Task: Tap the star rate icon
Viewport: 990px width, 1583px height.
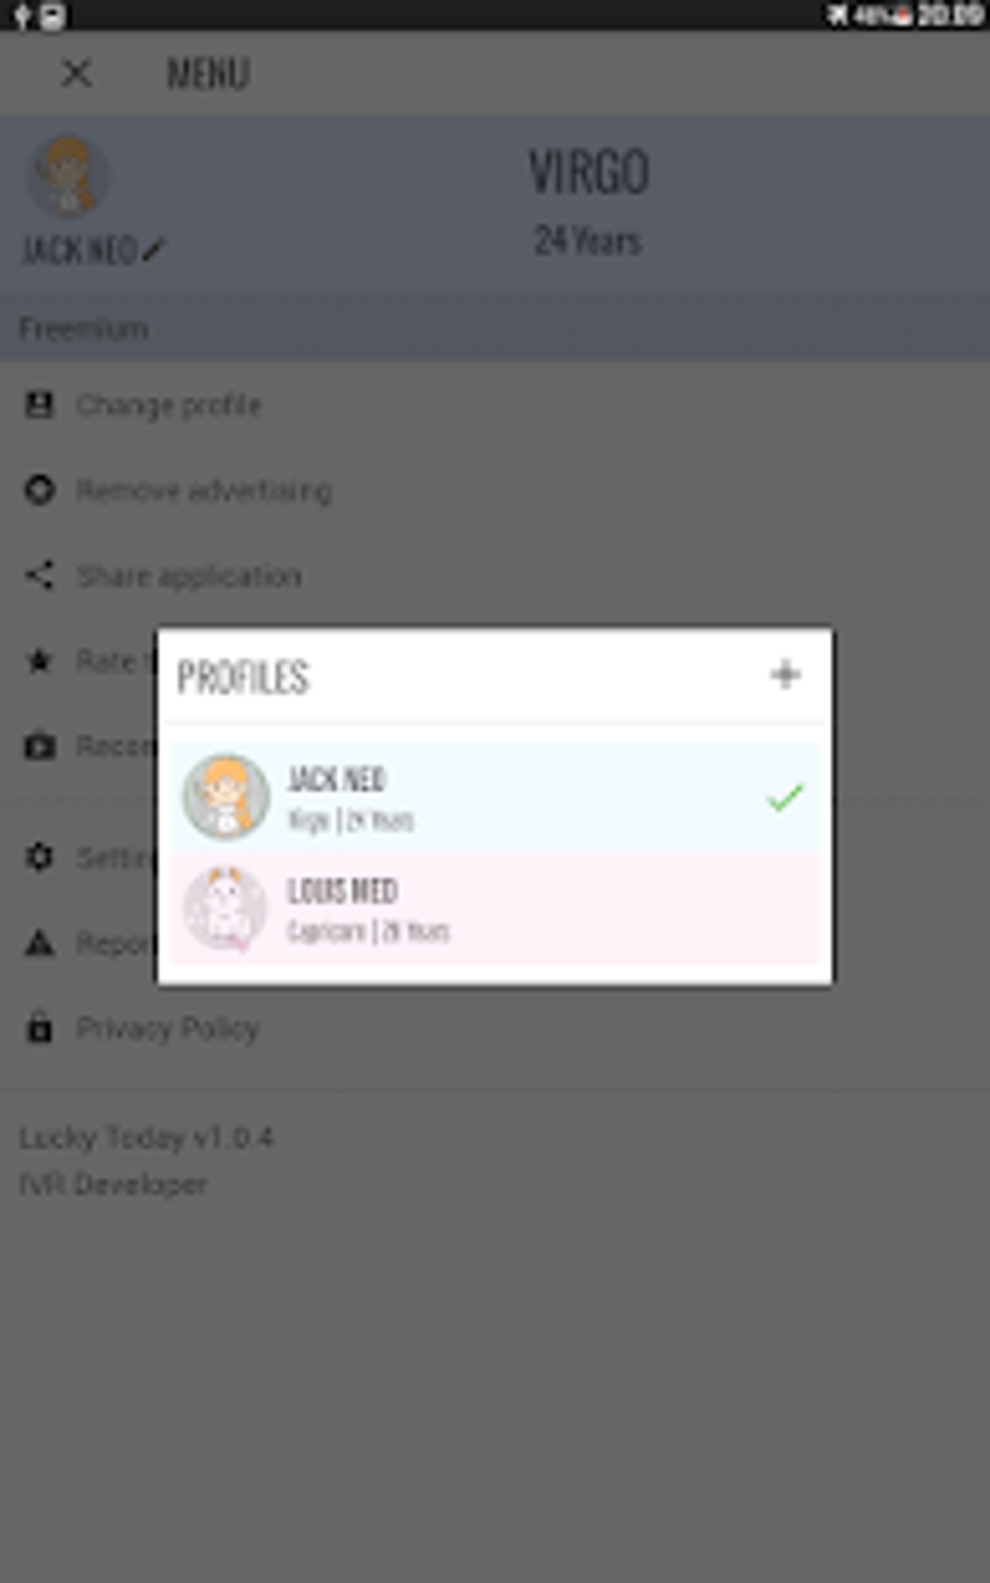Action: coord(40,661)
